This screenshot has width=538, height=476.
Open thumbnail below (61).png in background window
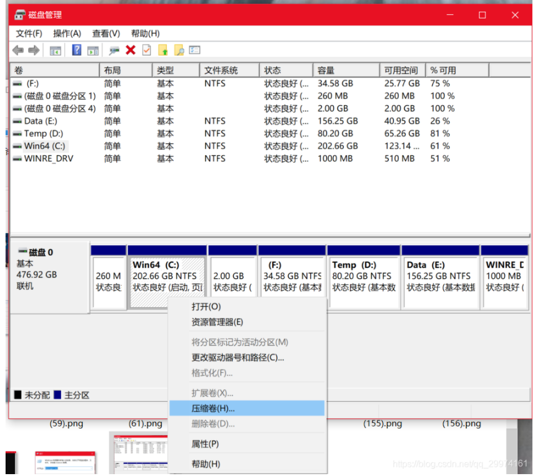140,454
